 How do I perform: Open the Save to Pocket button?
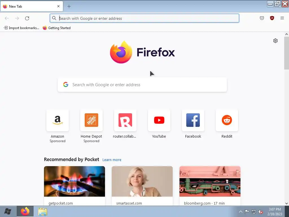pyautogui.click(x=262, y=18)
